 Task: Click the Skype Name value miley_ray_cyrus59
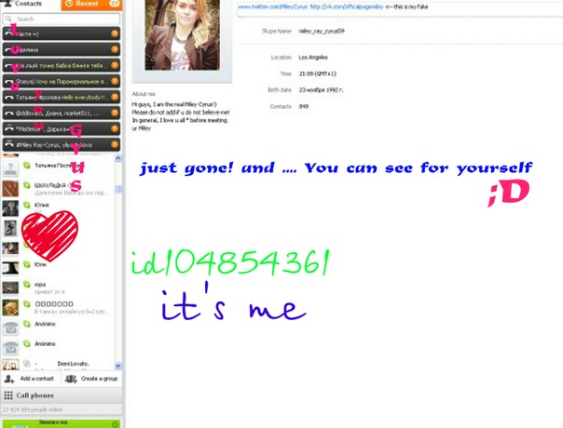(322, 31)
